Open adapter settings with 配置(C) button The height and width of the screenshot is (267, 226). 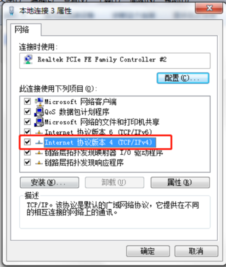[x=183, y=78]
